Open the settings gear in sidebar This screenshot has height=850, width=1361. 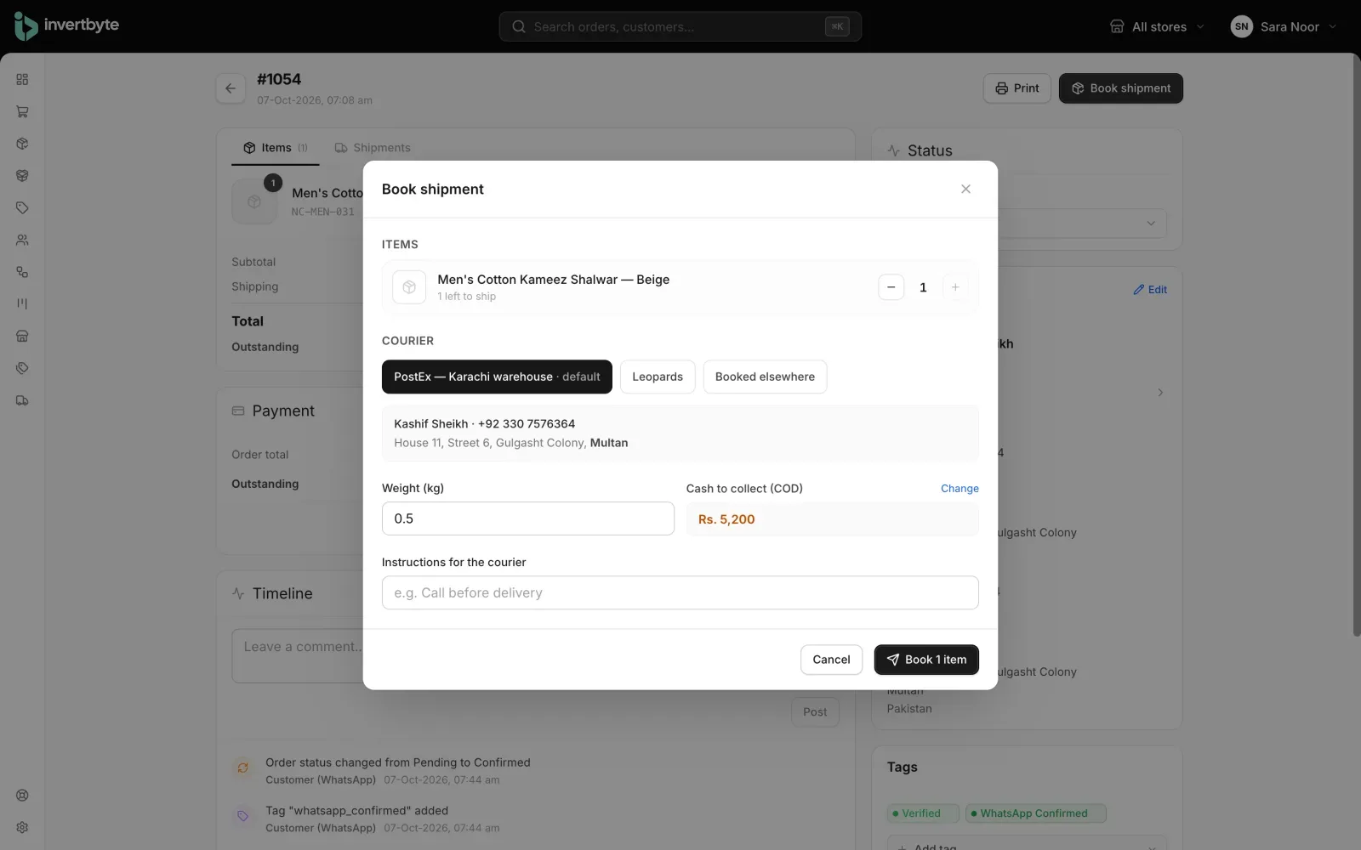(22, 827)
